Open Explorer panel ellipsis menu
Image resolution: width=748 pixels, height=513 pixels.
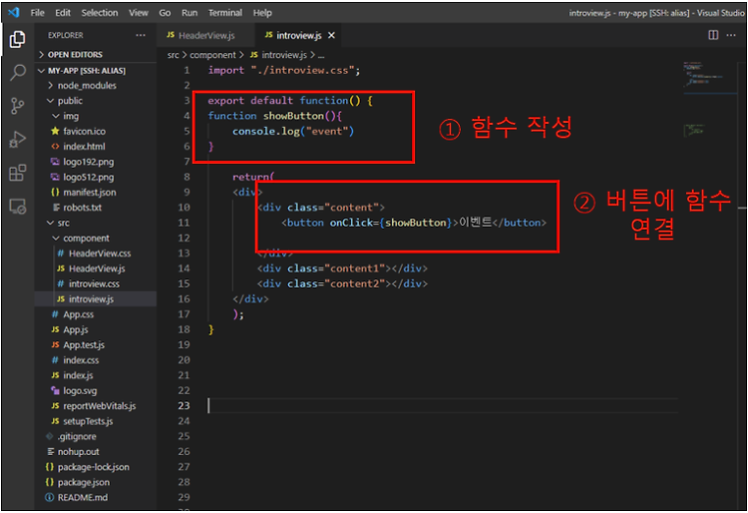click(141, 35)
